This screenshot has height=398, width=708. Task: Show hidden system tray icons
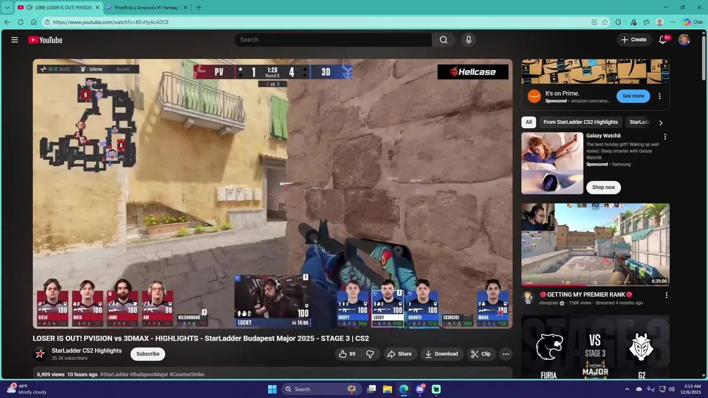tap(627, 389)
